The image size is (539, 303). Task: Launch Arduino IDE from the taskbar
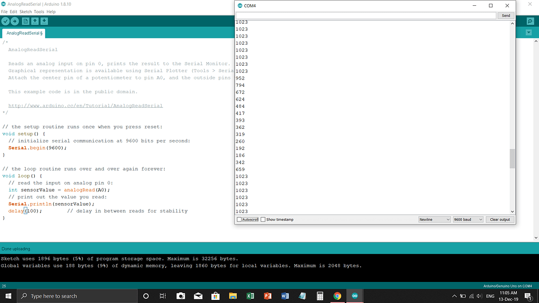(x=354, y=296)
